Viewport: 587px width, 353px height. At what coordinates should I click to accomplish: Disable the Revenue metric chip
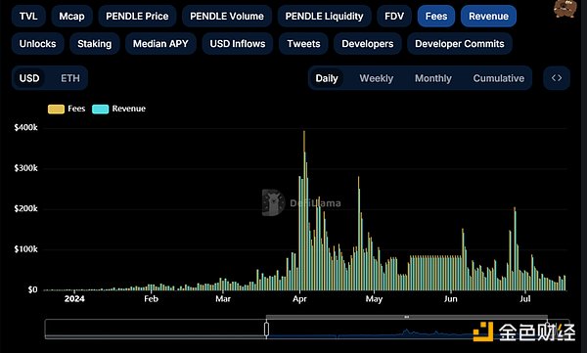pos(488,16)
